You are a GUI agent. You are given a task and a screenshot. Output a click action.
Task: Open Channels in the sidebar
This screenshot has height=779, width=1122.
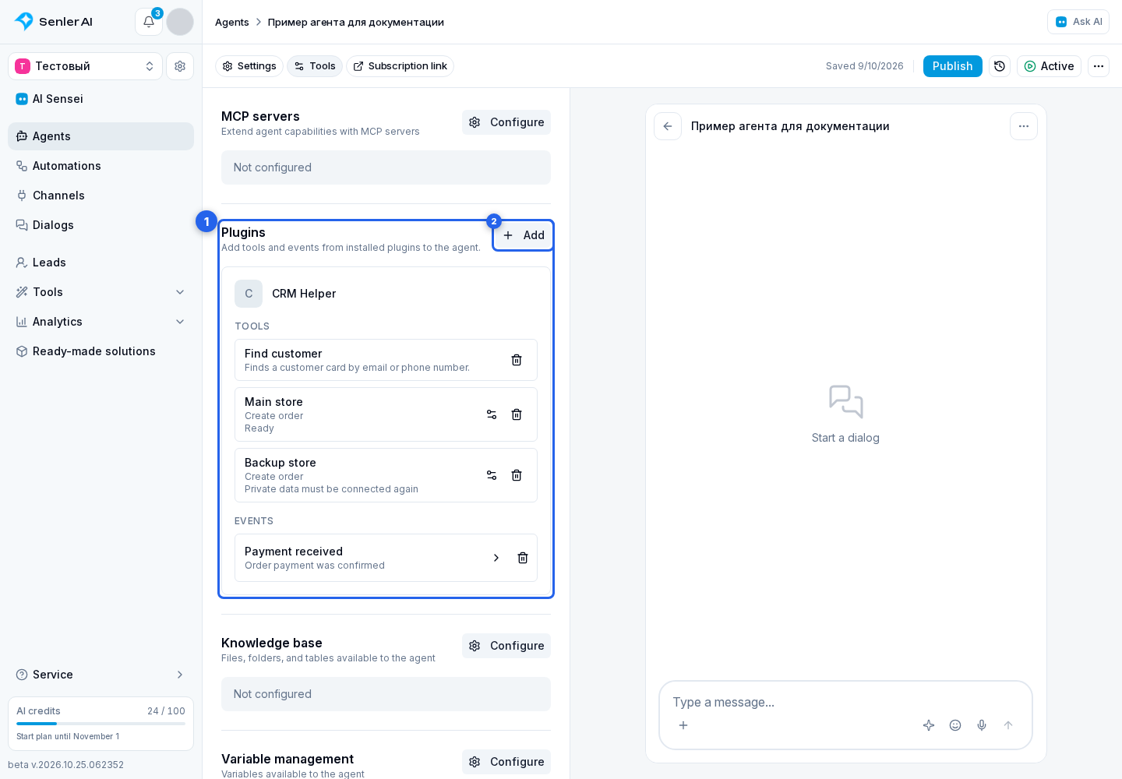click(101, 196)
